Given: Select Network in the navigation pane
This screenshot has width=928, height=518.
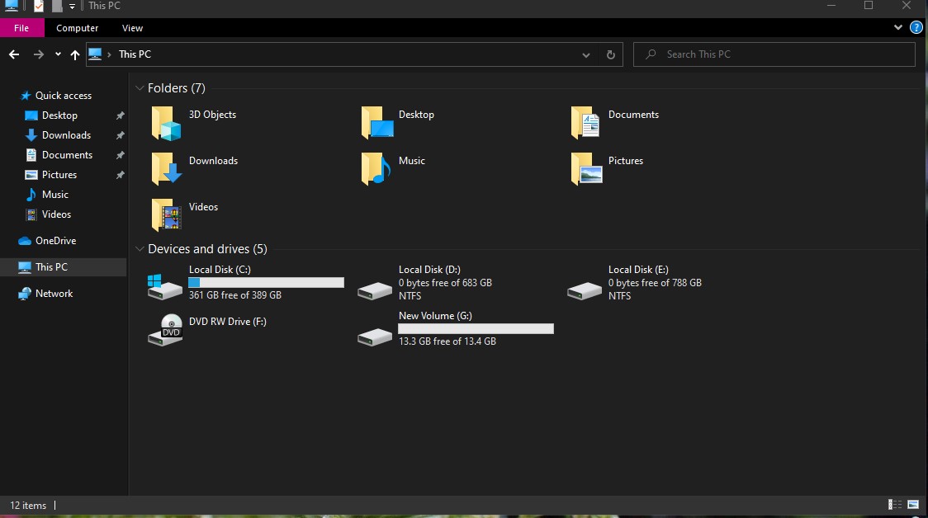Looking at the screenshot, I should 54,294.
